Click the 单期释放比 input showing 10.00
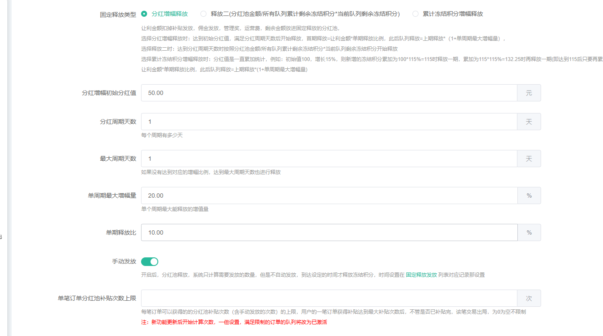The width and height of the screenshot is (603, 336). (329, 232)
